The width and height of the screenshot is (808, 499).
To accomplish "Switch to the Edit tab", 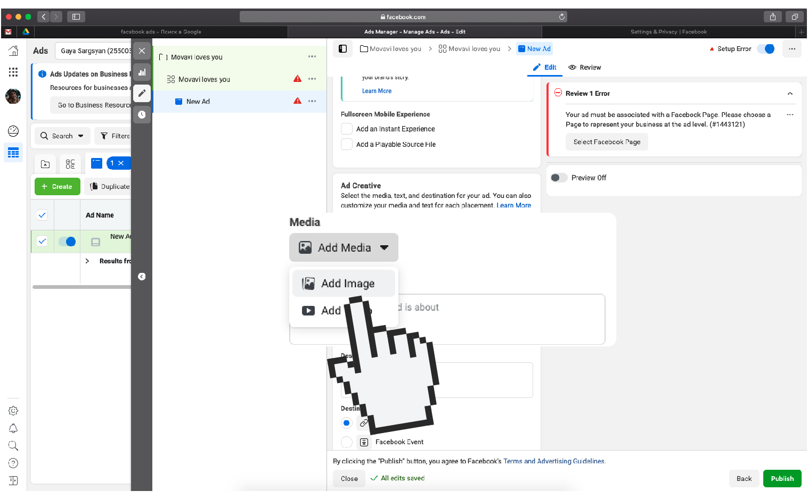I will 545,68.
